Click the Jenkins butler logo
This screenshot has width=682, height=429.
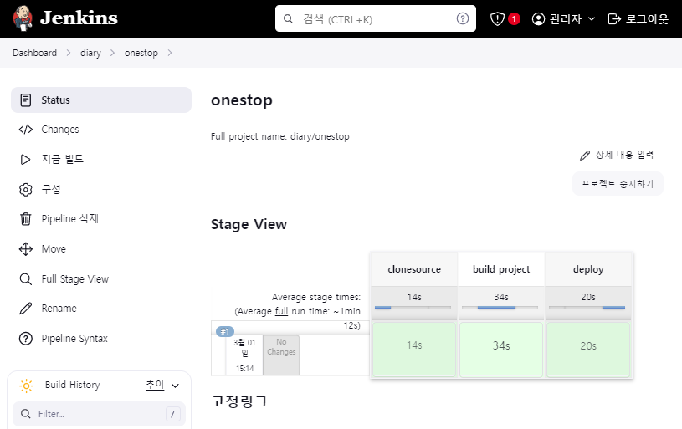point(23,18)
